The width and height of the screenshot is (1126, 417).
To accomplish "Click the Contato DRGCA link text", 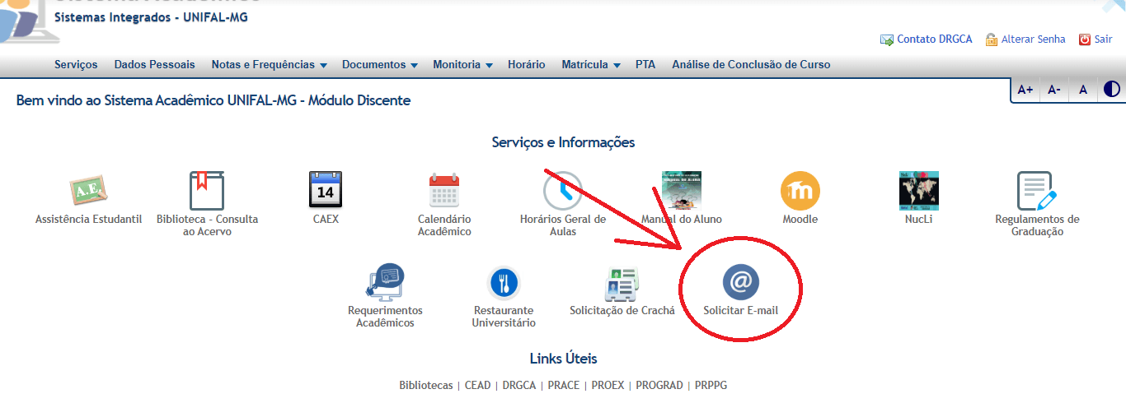I will coord(935,39).
